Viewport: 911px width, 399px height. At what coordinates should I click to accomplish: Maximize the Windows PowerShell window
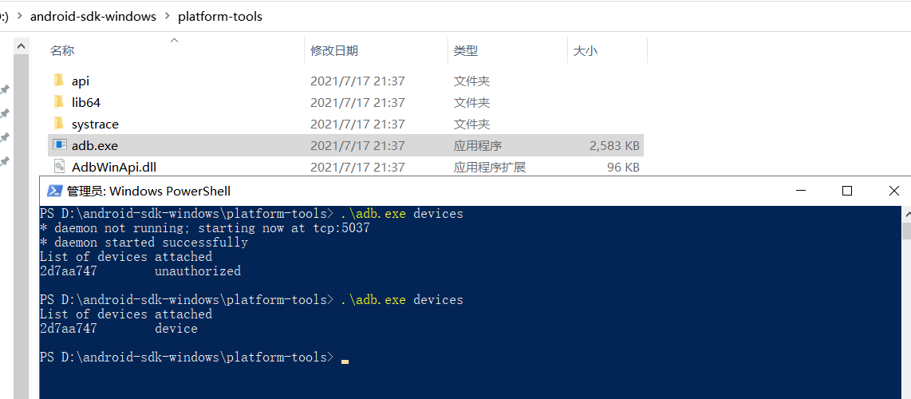point(847,191)
